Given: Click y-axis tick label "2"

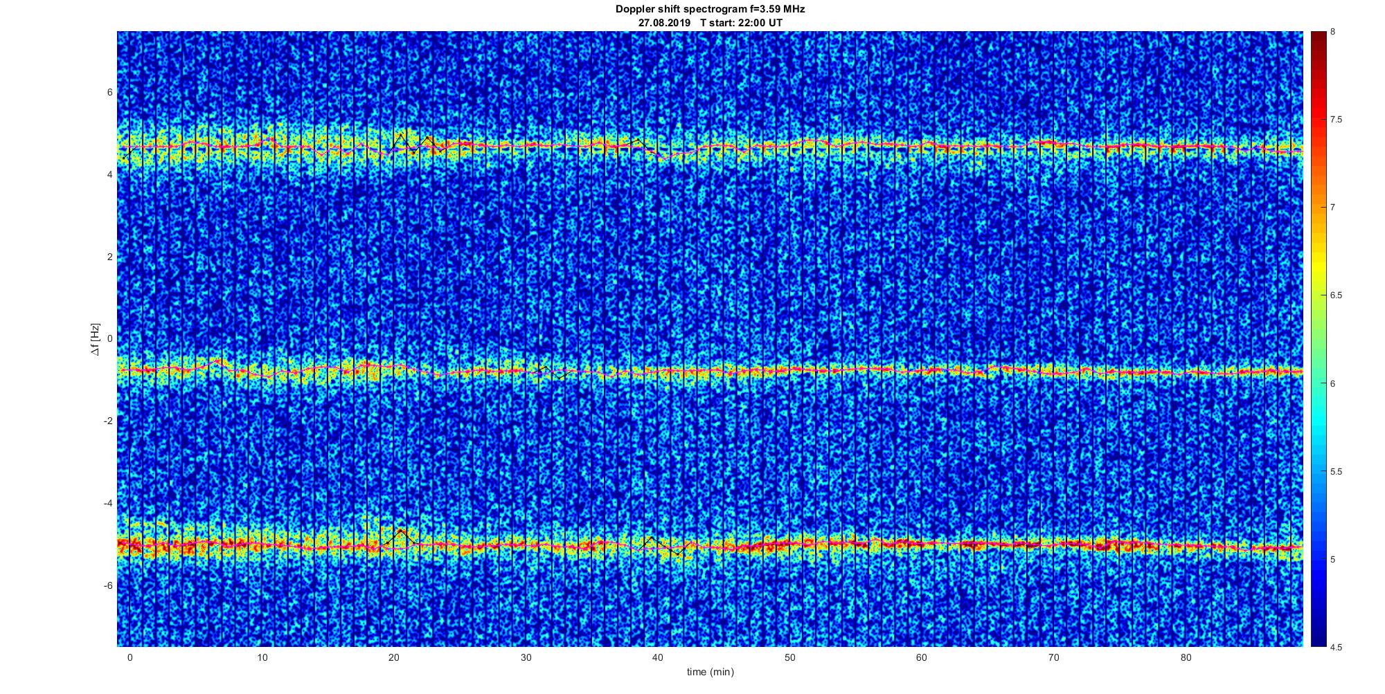Looking at the screenshot, I should (x=110, y=257).
